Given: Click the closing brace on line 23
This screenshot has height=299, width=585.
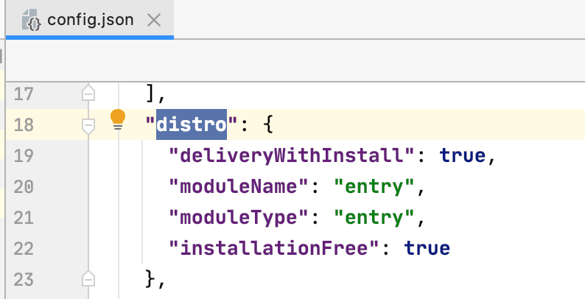Looking at the screenshot, I should 150,278.
